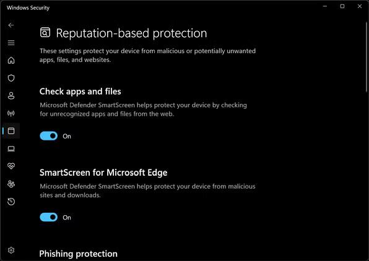The width and height of the screenshot is (369, 261).
Task: Click the Reputation-based protection header icon
Action: pyautogui.click(x=45, y=32)
